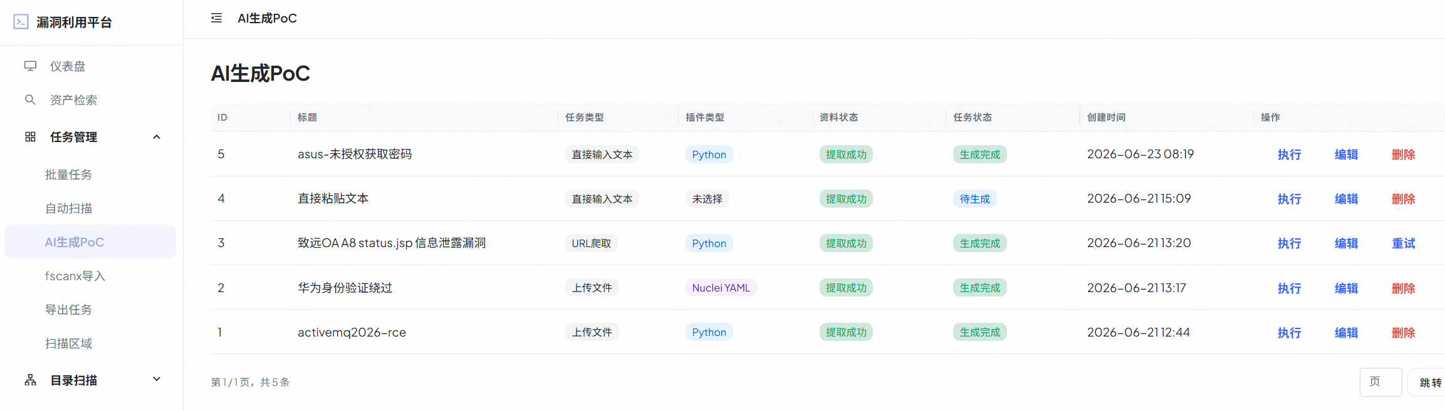Viewport: 1445px width, 411px height.
Task: Click the 标题 column header
Action: point(307,118)
